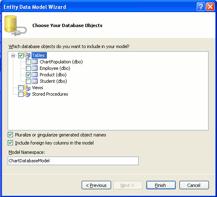This screenshot has width=217, height=197.
Task: Toggle Pluralize or singularize generated object names
Action: point(11,135)
